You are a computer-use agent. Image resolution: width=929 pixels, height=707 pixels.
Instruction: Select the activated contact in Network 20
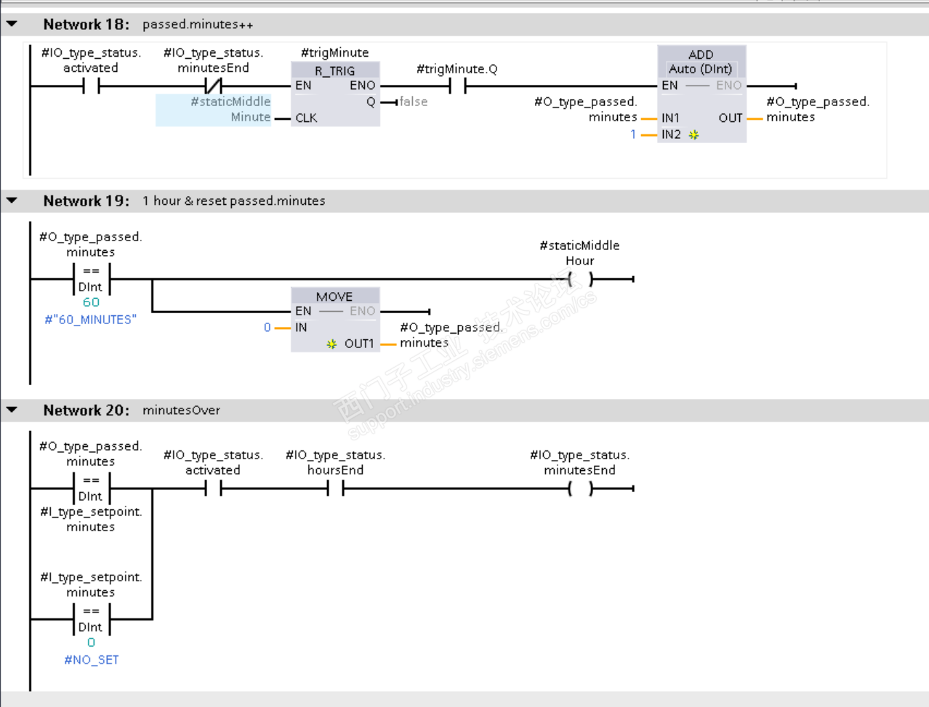(x=213, y=488)
